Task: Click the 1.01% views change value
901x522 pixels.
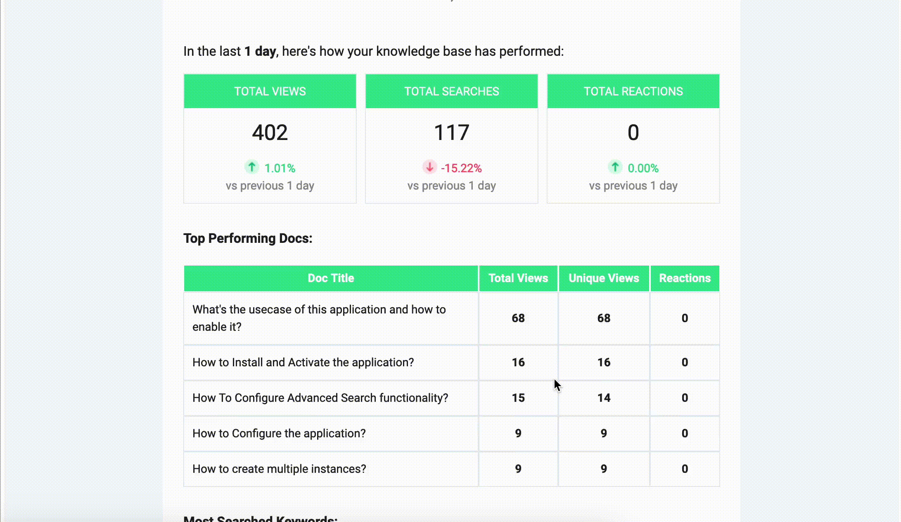Action: (x=280, y=168)
